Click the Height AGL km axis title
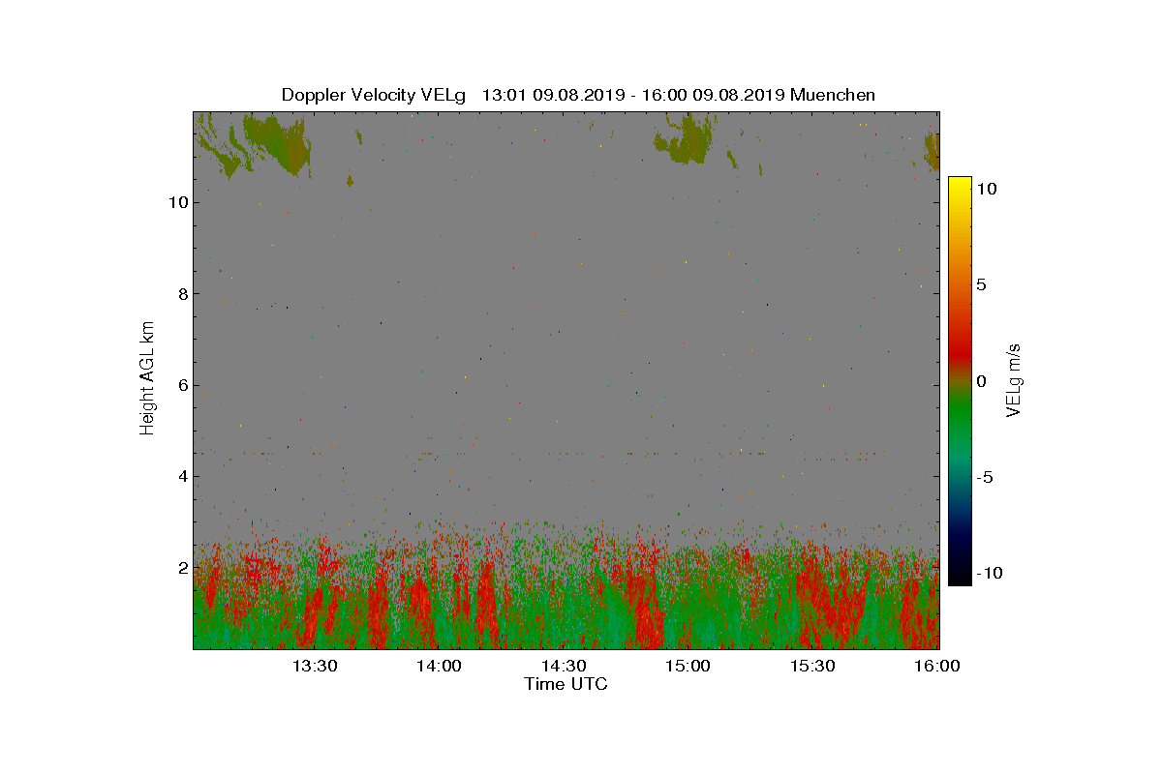The width and height of the screenshot is (1162, 774). tap(147, 377)
